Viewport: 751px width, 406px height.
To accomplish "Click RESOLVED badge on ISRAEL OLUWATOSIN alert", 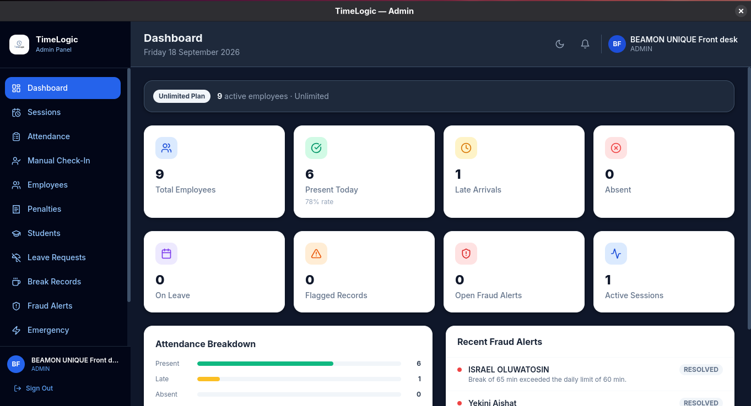I will click(701, 370).
